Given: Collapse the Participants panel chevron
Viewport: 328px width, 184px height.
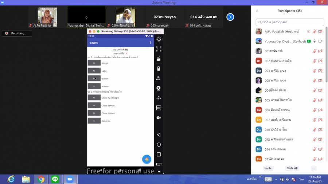Looking at the screenshot, I should click(257, 11).
